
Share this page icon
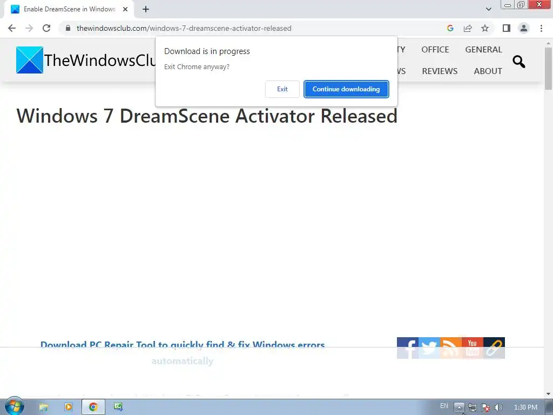pyautogui.click(x=468, y=28)
